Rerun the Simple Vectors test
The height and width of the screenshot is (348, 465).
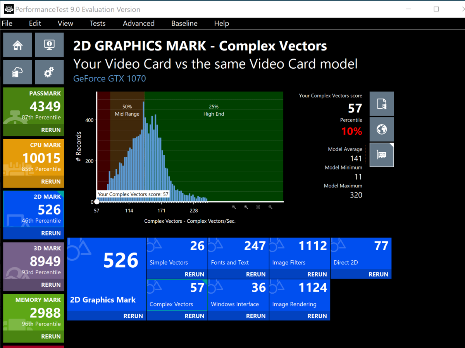click(195, 274)
